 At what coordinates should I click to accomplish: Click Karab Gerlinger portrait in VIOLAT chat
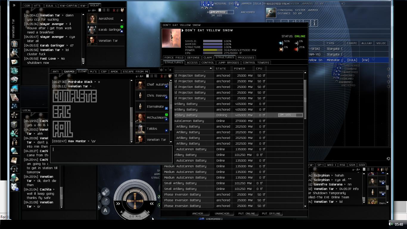(92, 30)
